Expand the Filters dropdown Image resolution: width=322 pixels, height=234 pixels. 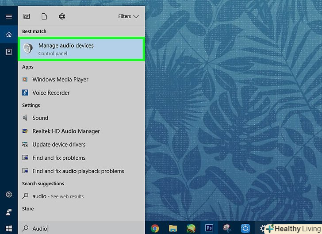(x=128, y=16)
